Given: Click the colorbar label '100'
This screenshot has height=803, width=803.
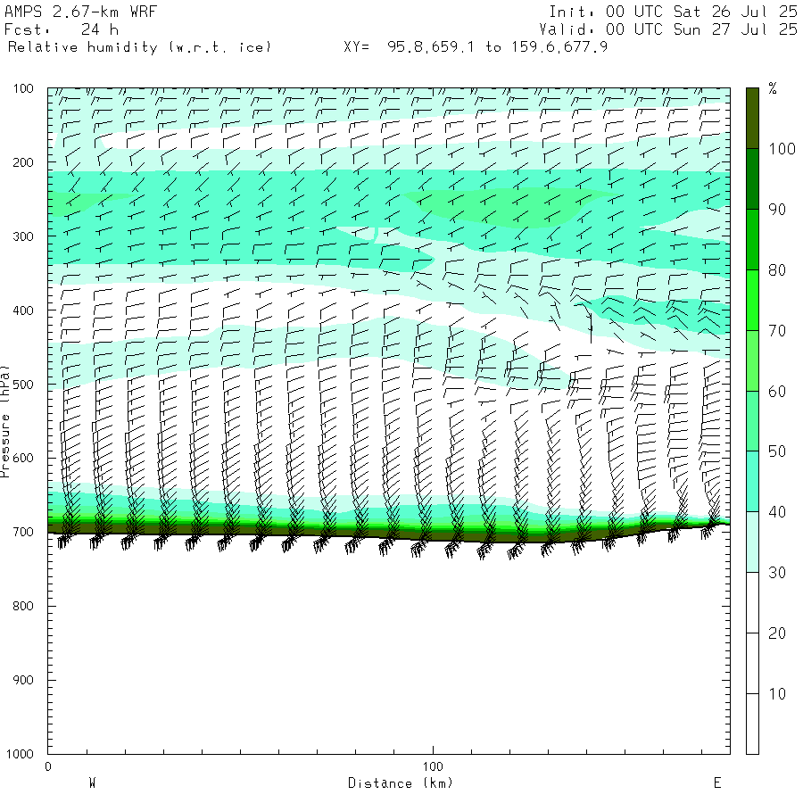Looking at the screenshot, I should pos(782,149).
